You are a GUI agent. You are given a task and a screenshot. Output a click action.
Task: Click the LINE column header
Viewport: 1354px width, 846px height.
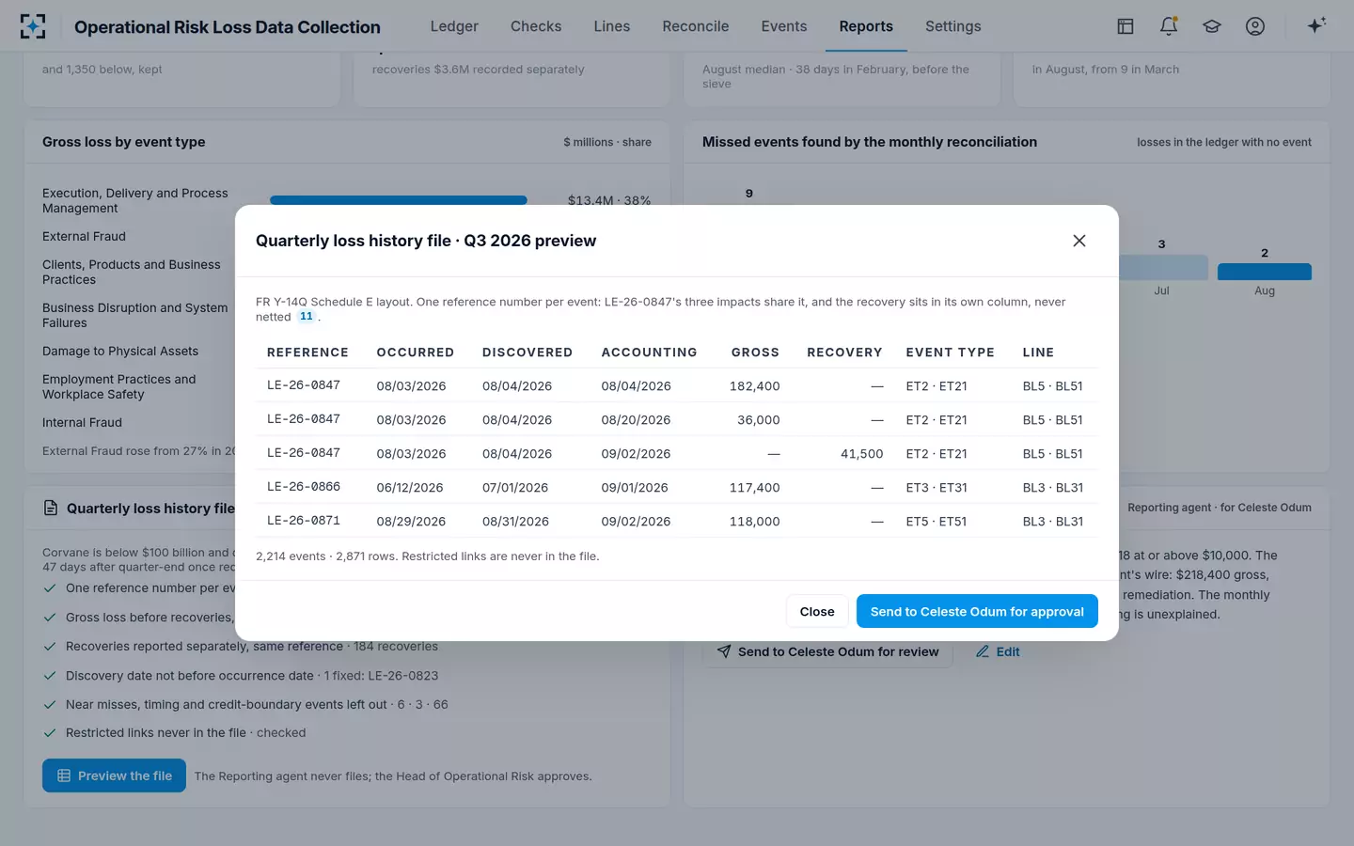(x=1038, y=352)
